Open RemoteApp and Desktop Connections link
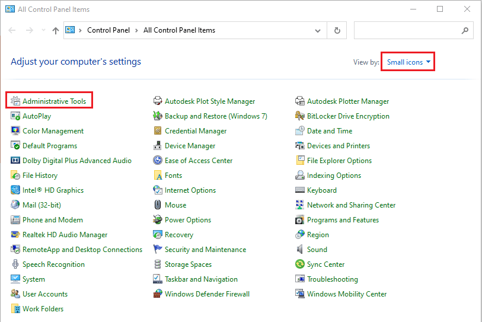 (x=82, y=250)
